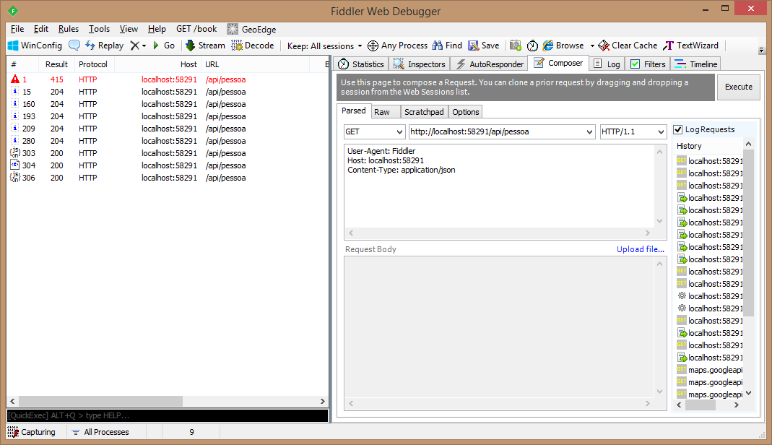
Task: Click the Execute button
Action: pos(739,87)
